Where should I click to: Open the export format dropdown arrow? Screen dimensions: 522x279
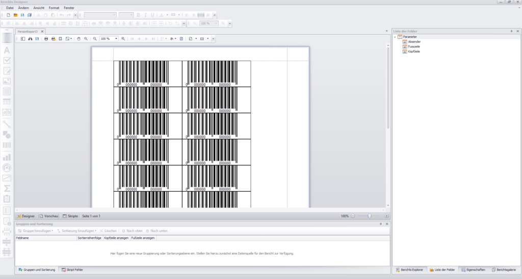click(196, 39)
